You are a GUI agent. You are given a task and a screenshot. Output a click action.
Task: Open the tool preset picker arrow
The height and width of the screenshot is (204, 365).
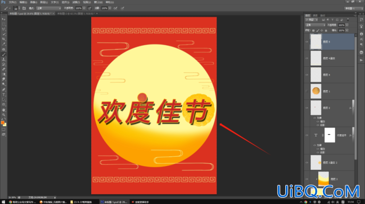tap(10, 8)
